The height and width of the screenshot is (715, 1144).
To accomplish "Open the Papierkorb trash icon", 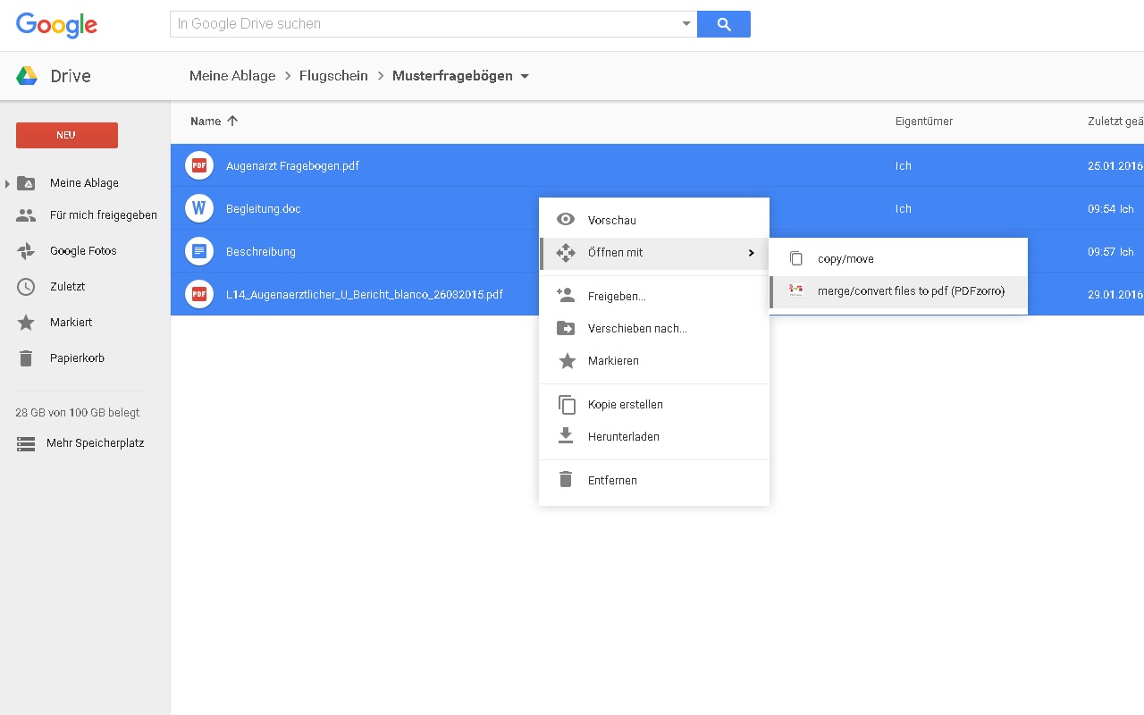I will (26, 357).
